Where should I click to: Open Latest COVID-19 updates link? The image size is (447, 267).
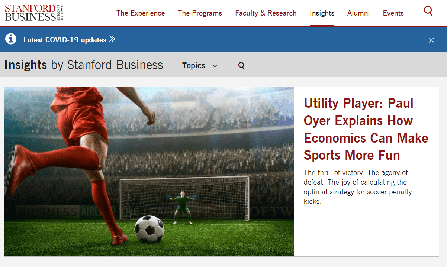coord(65,40)
